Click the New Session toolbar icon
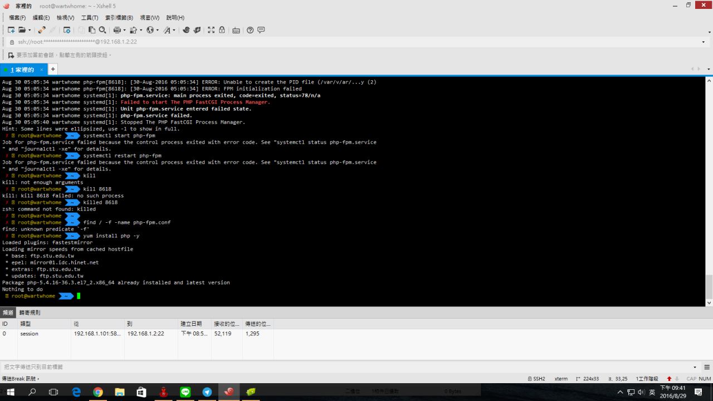Screen dimensions: 713x401 11,30
